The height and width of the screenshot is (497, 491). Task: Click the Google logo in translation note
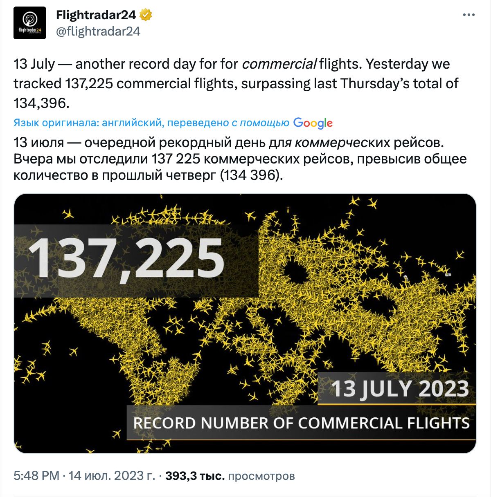click(313, 123)
